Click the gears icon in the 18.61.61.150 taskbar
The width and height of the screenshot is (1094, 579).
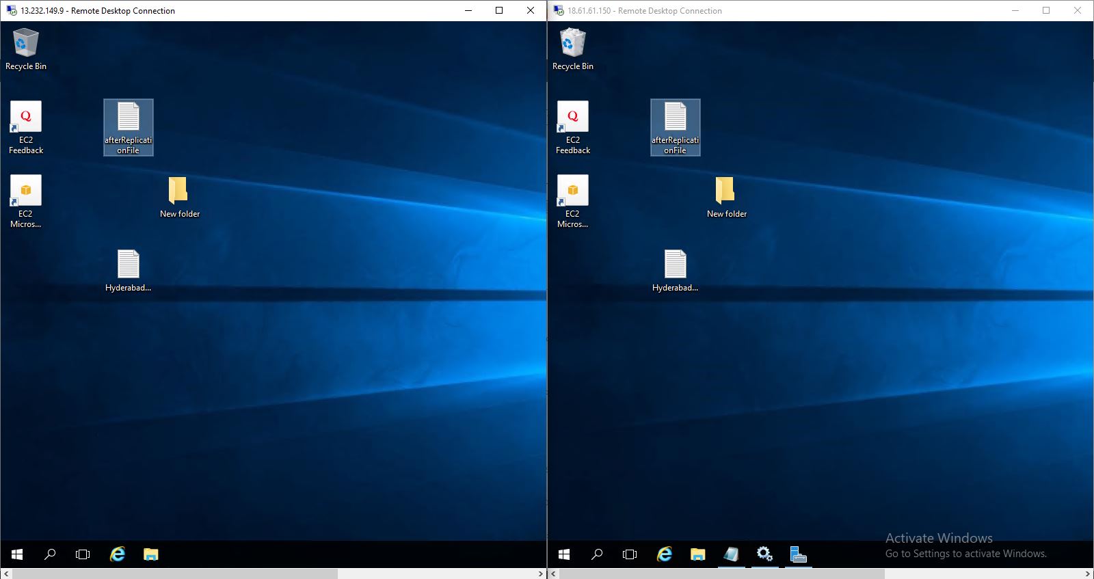click(764, 554)
